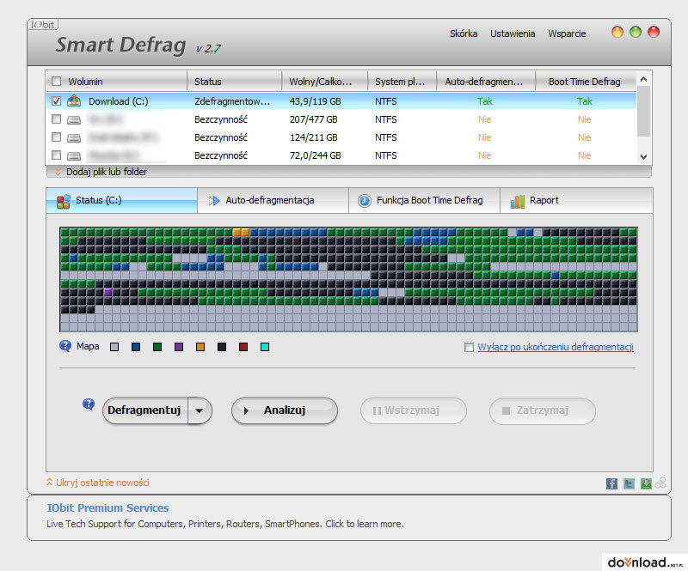The width and height of the screenshot is (688, 571).
Task: Click the purple map legend swatch
Action: (x=179, y=347)
